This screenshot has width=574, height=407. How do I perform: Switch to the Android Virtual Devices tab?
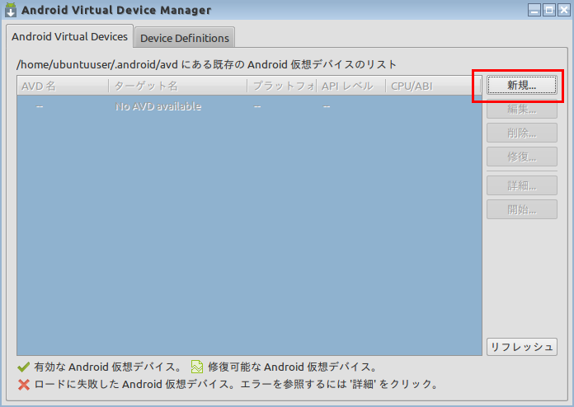(69, 36)
